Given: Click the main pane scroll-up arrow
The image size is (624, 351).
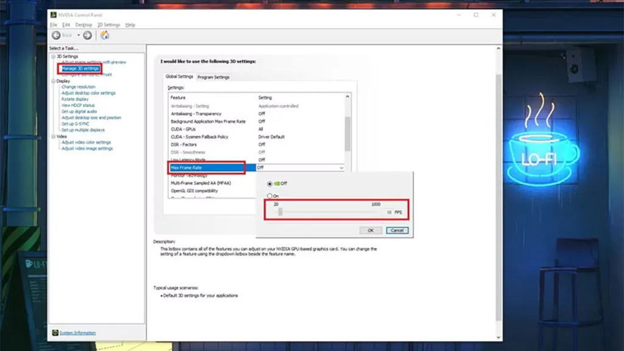Looking at the screenshot, I should [x=498, y=49].
